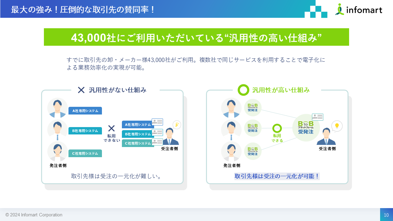Click the confused squiggle speech bubble icon

(177, 125)
